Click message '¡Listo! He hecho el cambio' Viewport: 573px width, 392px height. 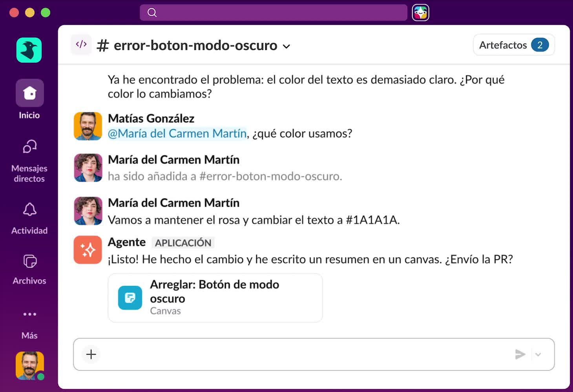click(310, 259)
